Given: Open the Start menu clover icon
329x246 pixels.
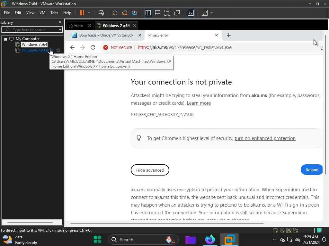Looking at the screenshot, I should 97,240.
